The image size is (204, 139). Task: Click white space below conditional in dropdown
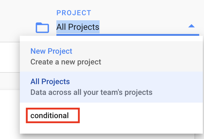pos(111,128)
